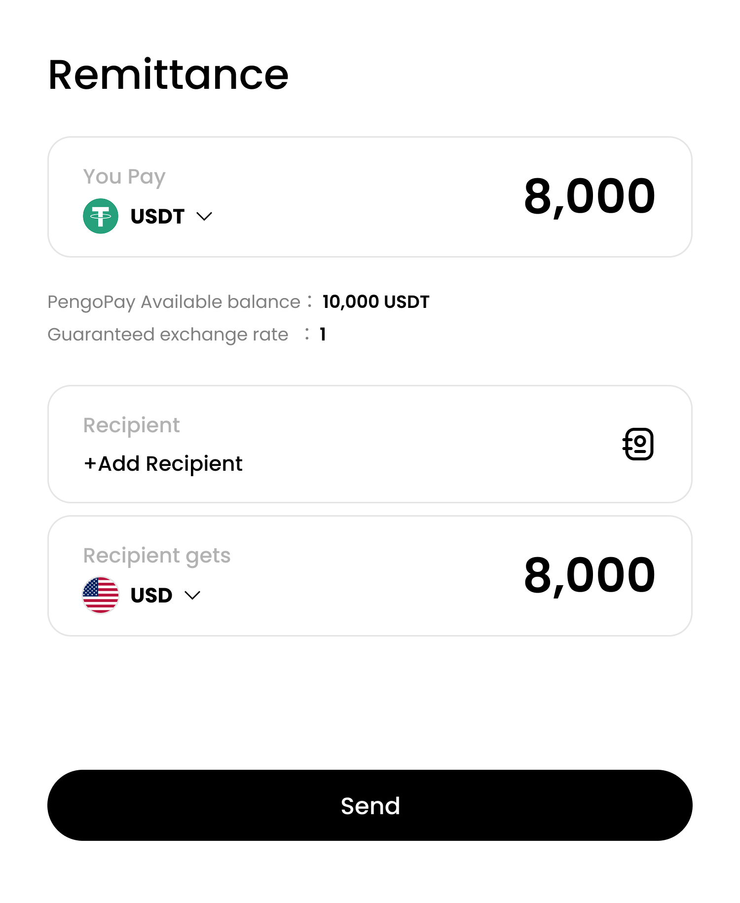The height and width of the screenshot is (903, 740).
Task: Click the Guaranteed exchange rate label
Action: coord(168,335)
